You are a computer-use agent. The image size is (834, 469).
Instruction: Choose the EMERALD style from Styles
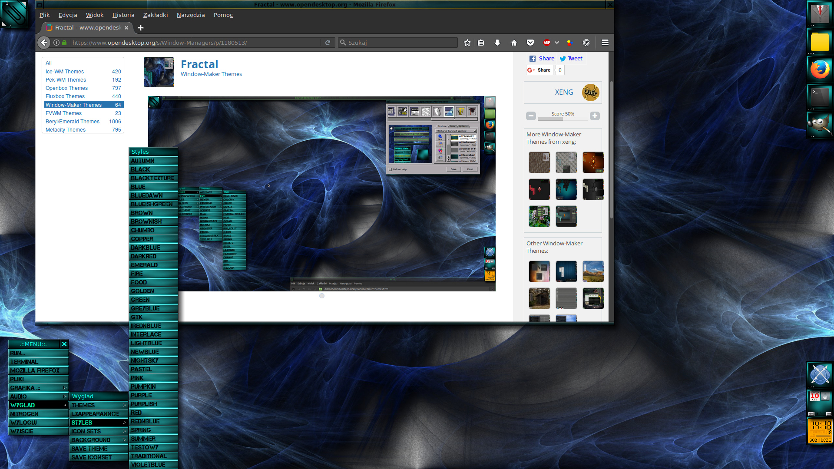(x=153, y=265)
